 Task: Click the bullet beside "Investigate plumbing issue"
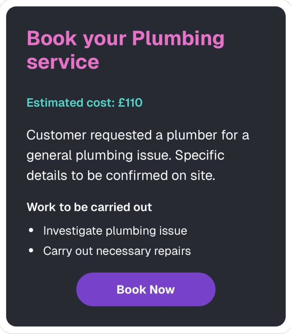(x=31, y=231)
